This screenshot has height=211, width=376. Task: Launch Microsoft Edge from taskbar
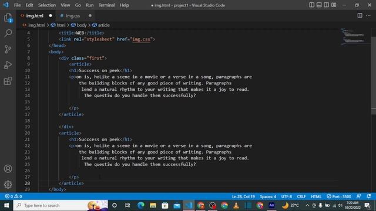point(141,206)
